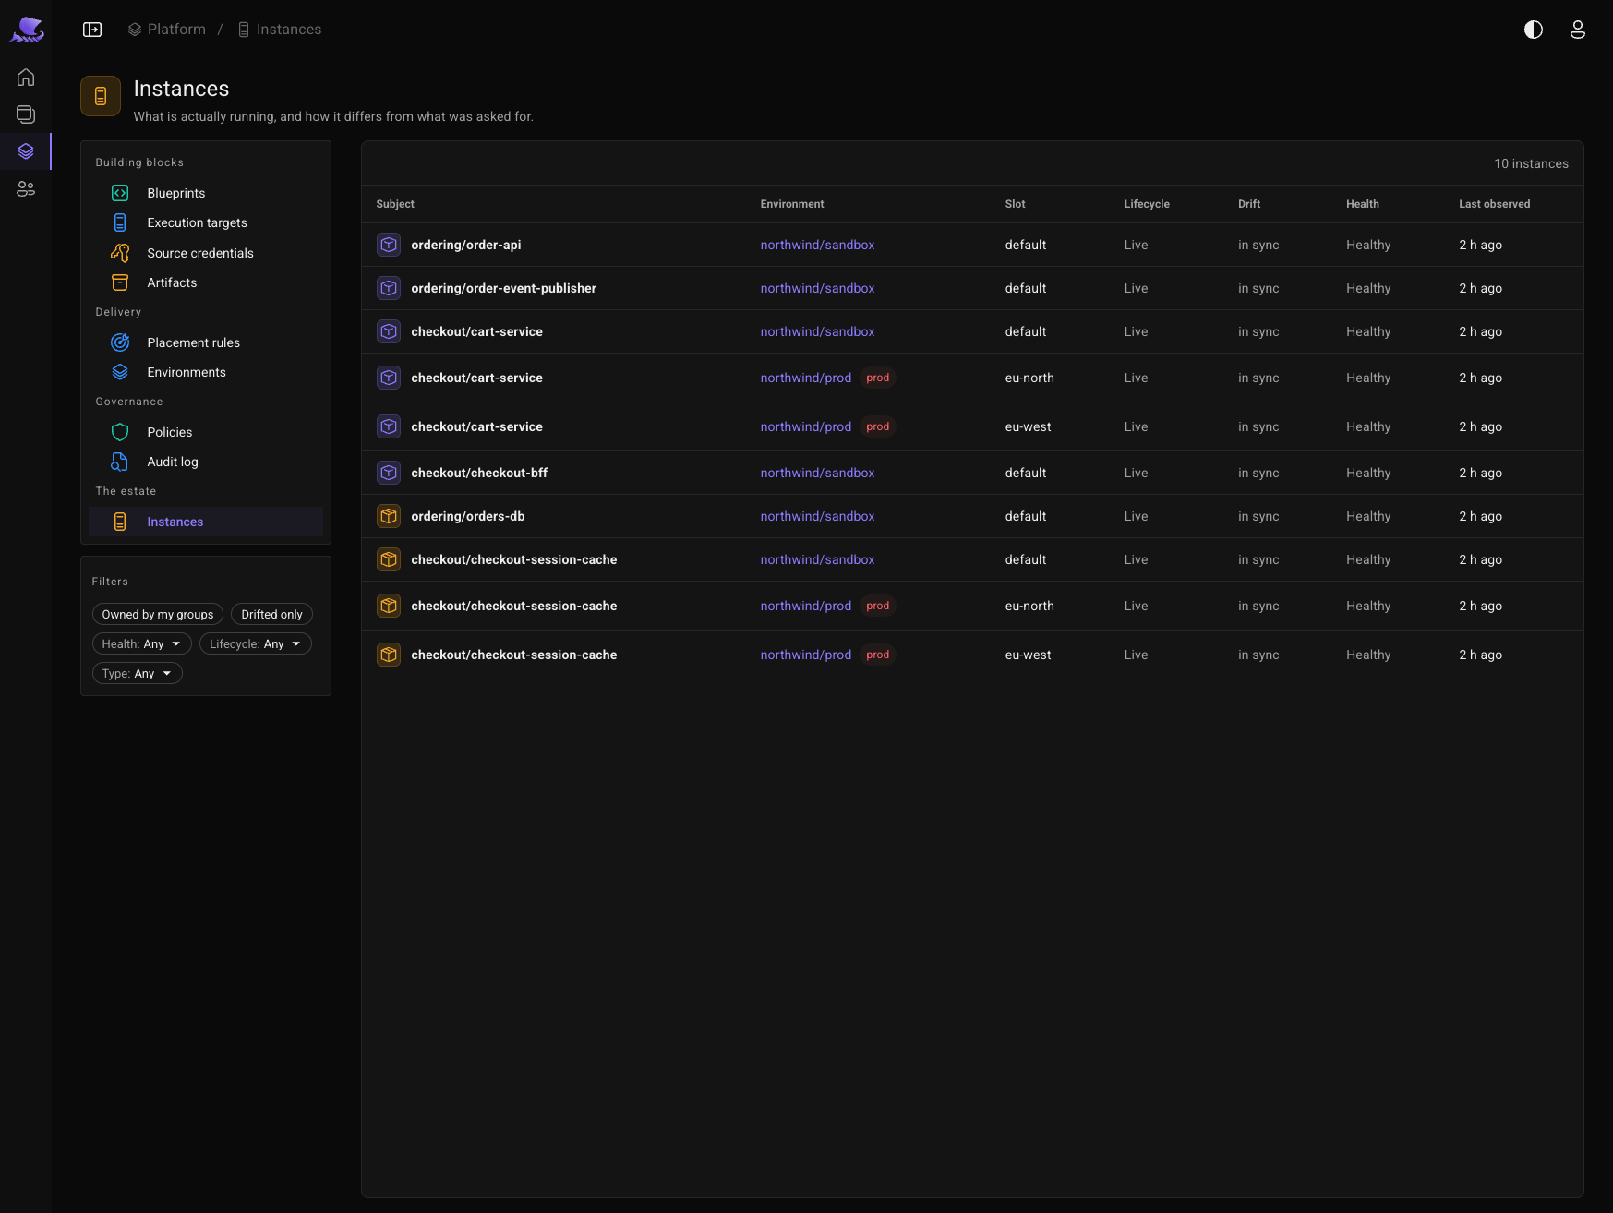
Task: Open the Health: Any dropdown
Action: 141,643
